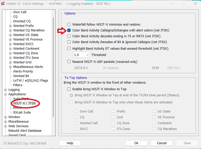Click OK to confirm settings

click(x=136, y=143)
